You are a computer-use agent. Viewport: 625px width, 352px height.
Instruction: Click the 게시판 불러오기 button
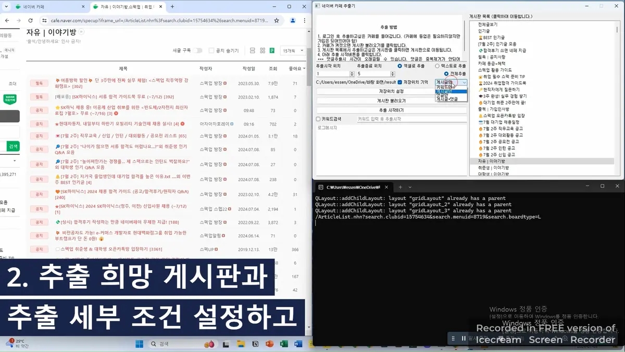click(x=391, y=100)
